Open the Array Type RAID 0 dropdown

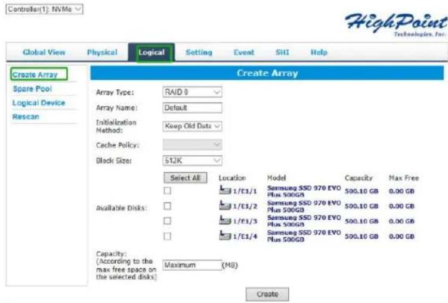[192, 92]
